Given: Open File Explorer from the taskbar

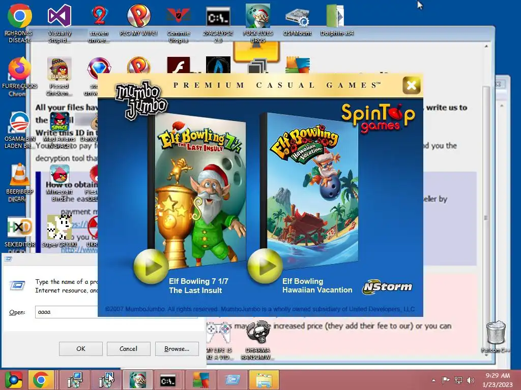Looking at the screenshot, I should coord(264,380).
